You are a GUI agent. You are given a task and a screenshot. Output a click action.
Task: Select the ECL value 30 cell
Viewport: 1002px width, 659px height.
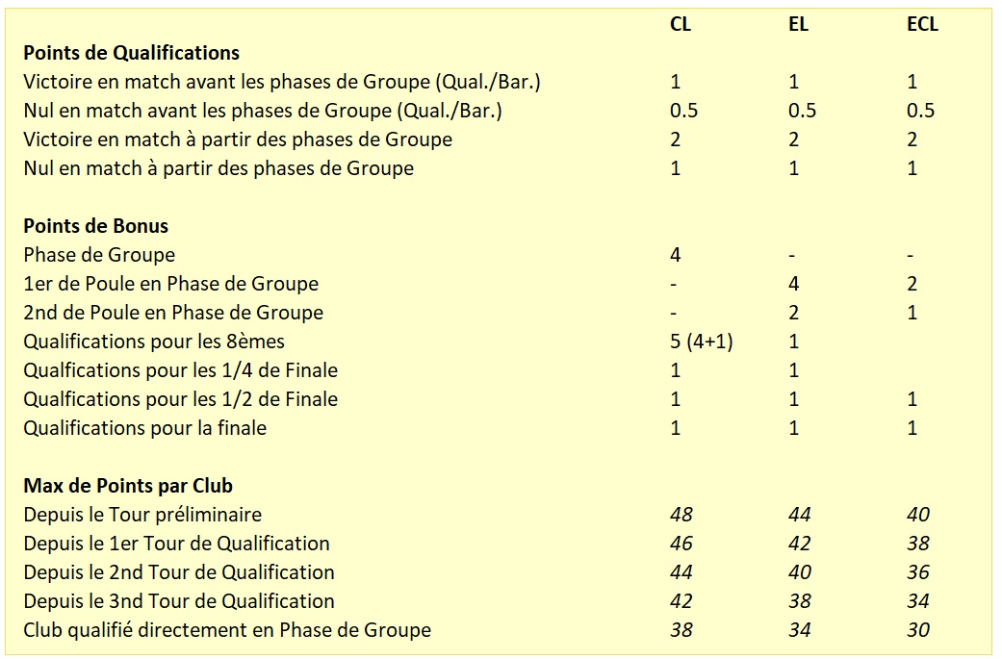coord(917,630)
